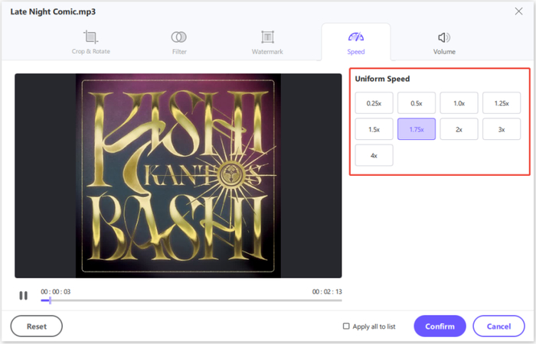
Task: Choose the 2x speed option
Action: click(459, 129)
